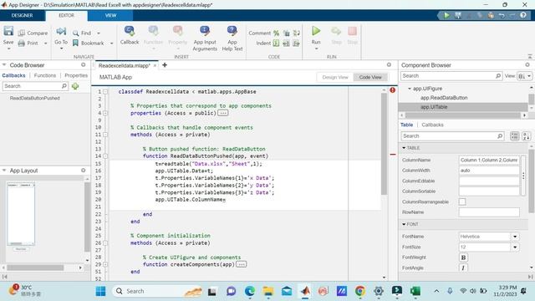The width and height of the screenshot is (535, 301).
Task: Collapse the ReadDataButtonPushed function fold
Action: point(105,156)
